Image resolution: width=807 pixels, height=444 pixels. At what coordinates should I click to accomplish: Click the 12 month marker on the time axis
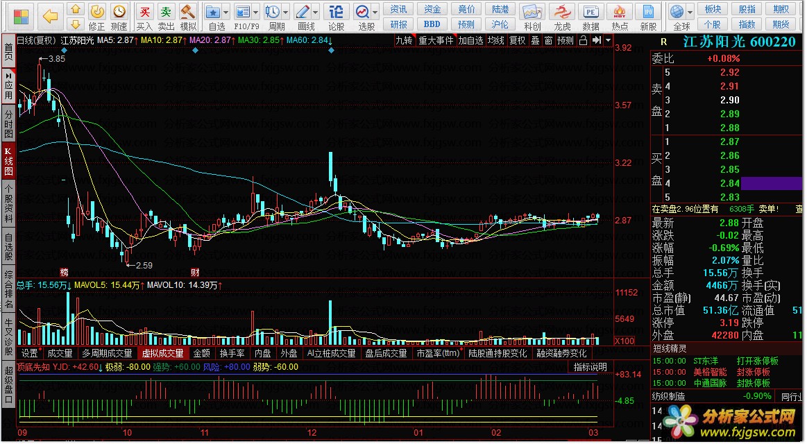tap(312, 433)
